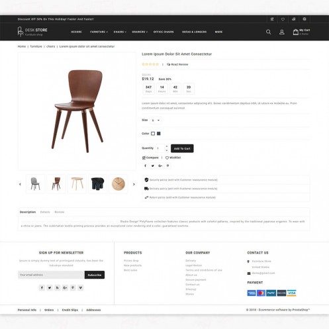This screenshot has width=329, height=329.
Task: Open the Office Chairs menu item
Action: [x=164, y=32]
